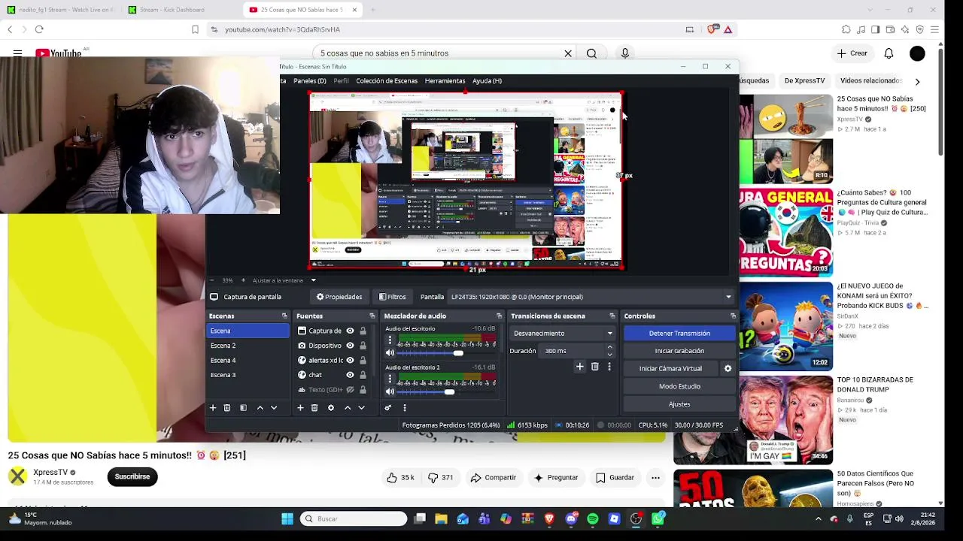
Task: Move scene down in Escenas panel
Action: coord(274,408)
